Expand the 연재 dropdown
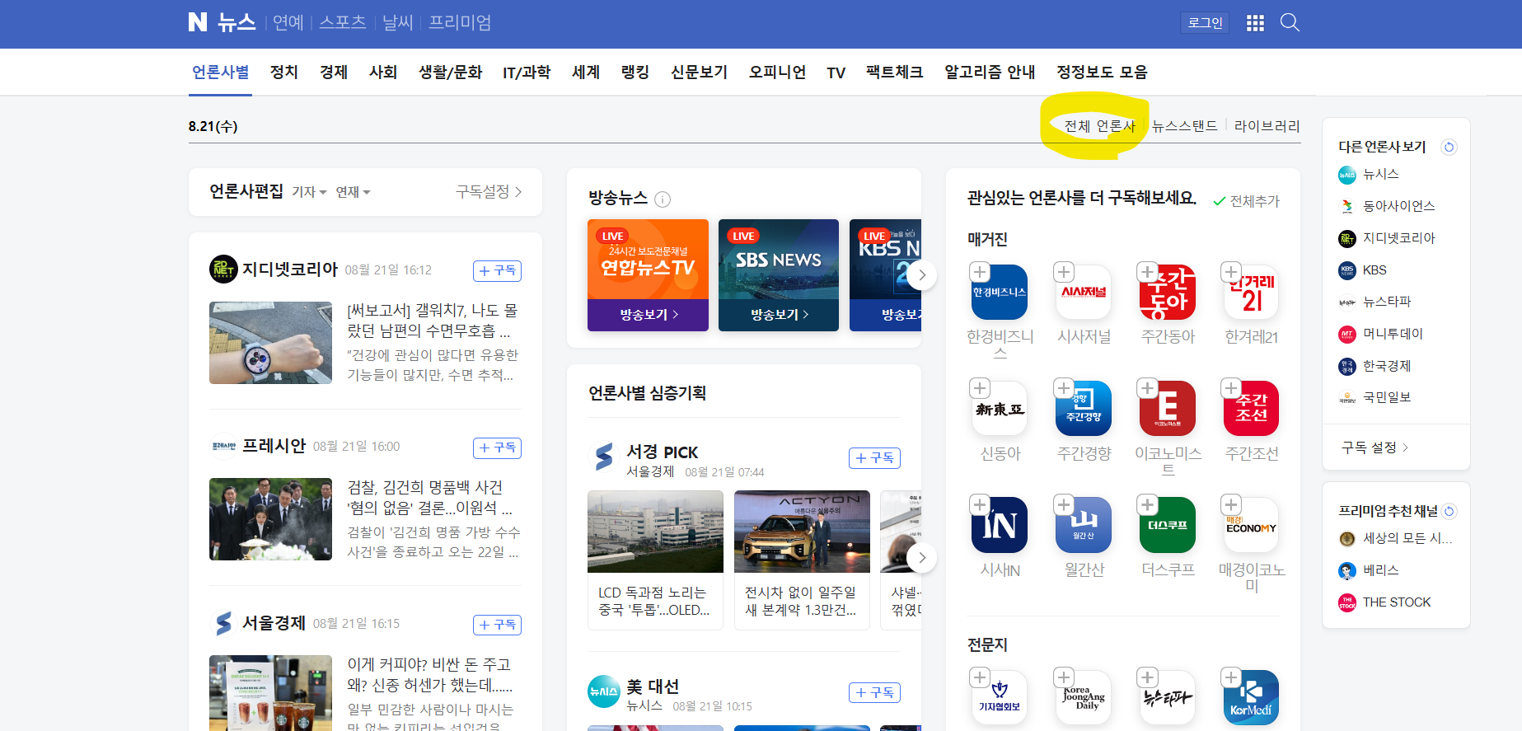This screenshot has height=731, width=1522. [353, 192]
